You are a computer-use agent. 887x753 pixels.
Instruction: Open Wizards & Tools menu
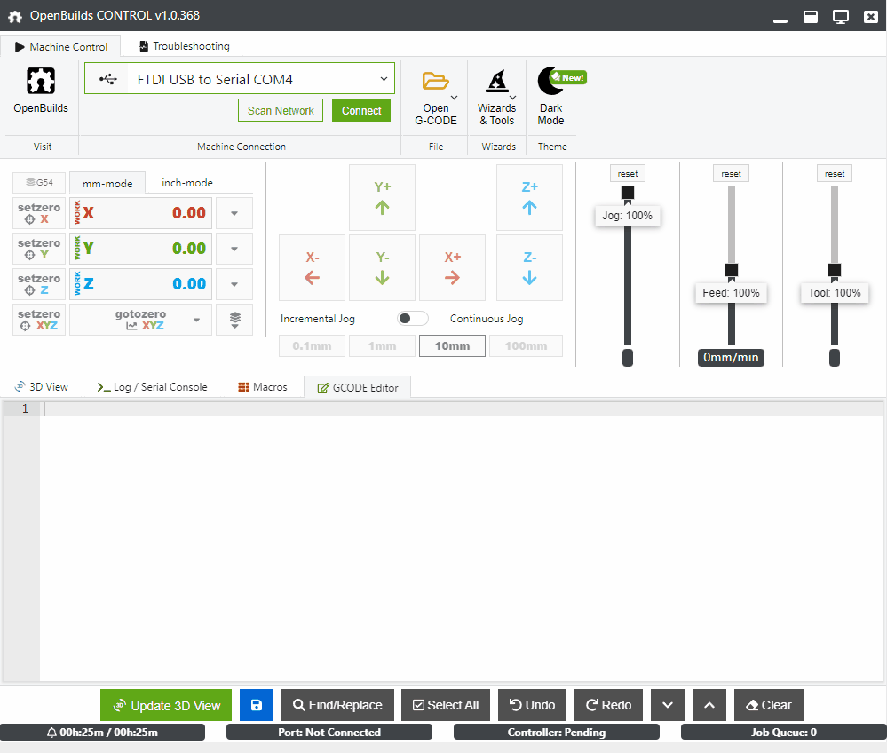click(496, 82)
